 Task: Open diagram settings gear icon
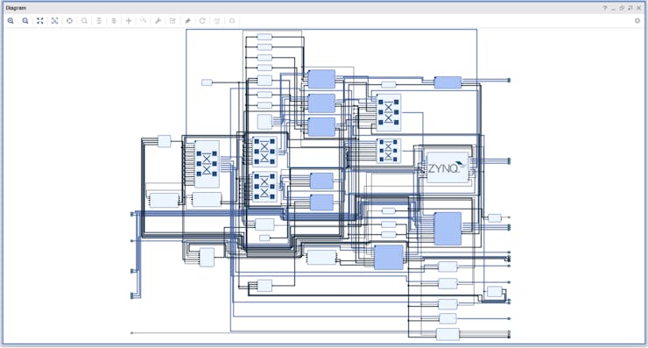637,21
